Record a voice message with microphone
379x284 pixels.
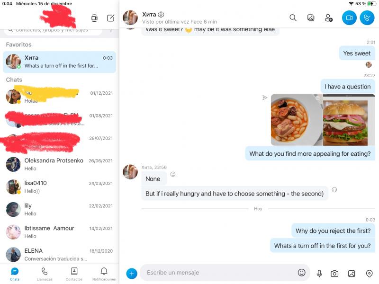tap(319, 273)
